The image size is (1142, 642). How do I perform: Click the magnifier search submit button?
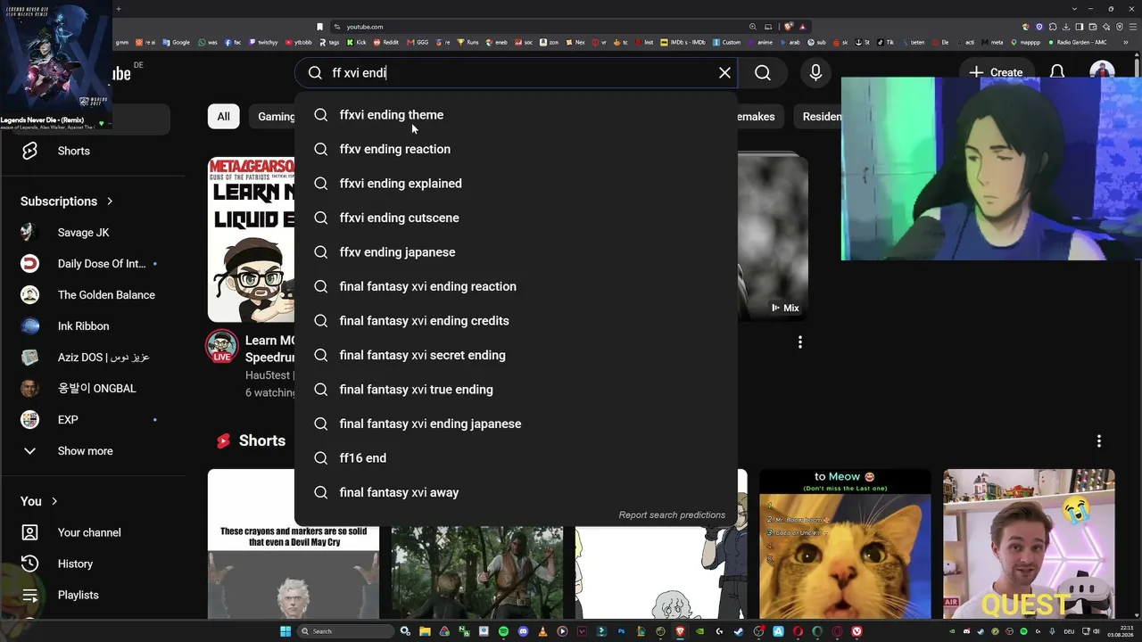point(763,73)
